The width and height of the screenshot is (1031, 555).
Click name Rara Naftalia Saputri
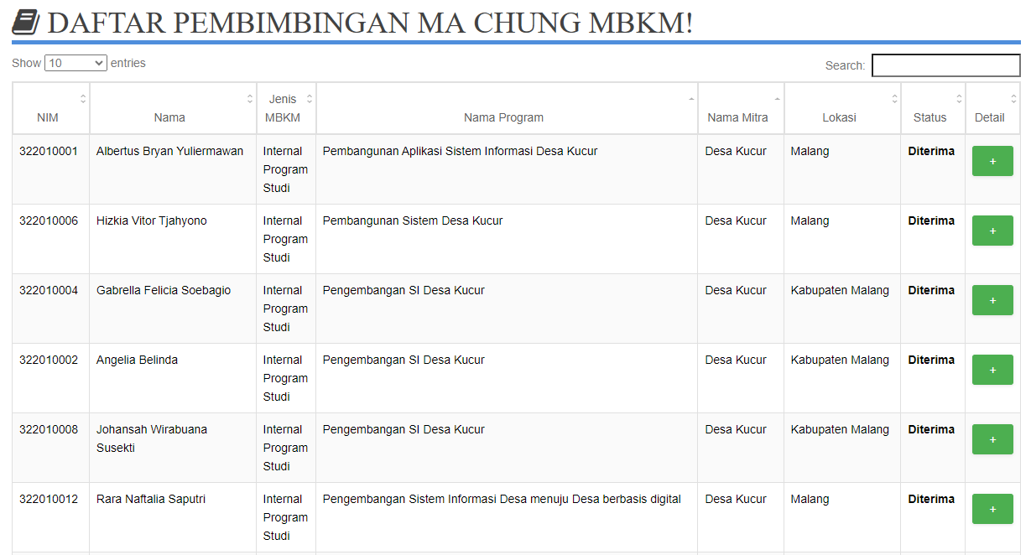[151, 500]
